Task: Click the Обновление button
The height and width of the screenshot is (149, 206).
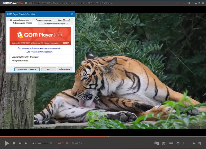Action: [x=65, y=69]
